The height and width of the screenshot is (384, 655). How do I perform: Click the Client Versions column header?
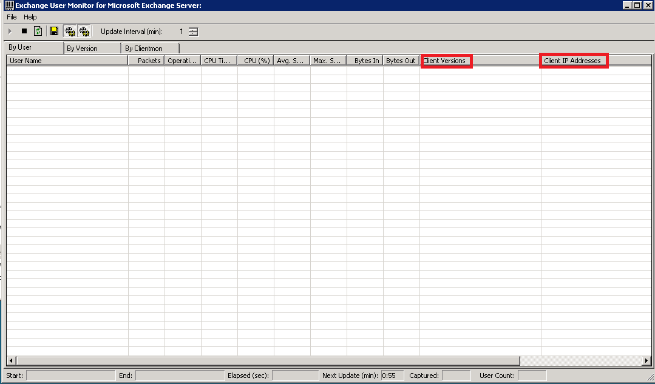pyautogui.click(x=446, y=61)
